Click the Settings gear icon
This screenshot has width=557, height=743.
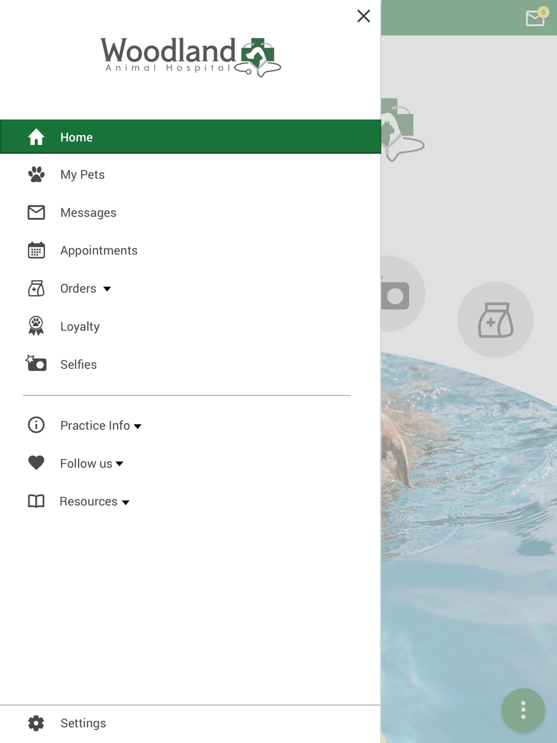tap(36, 723)
